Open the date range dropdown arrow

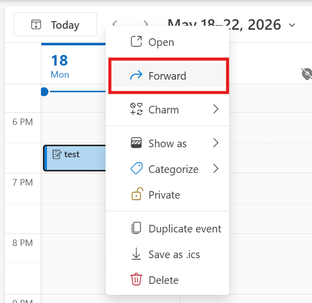(x=292, y=25)
